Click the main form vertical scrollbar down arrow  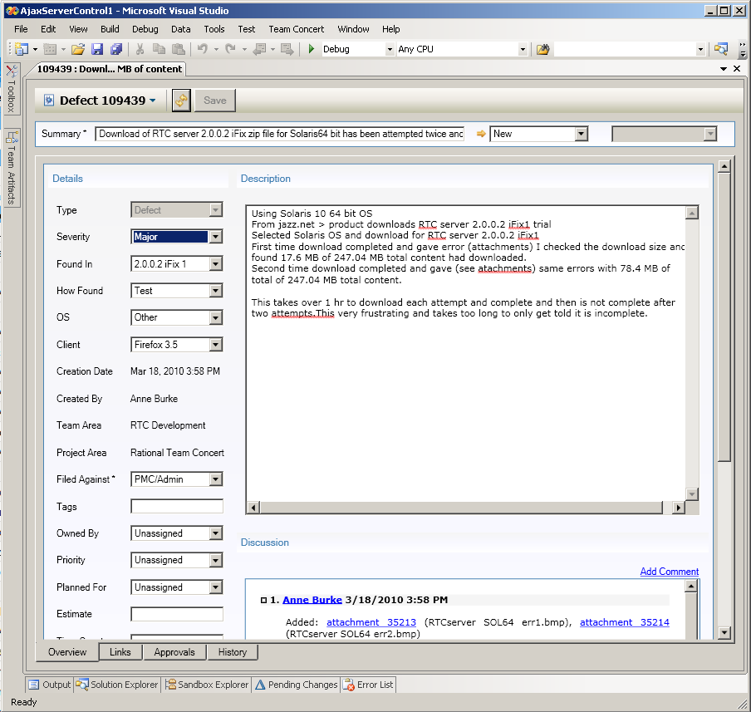[x=724, y=633]
